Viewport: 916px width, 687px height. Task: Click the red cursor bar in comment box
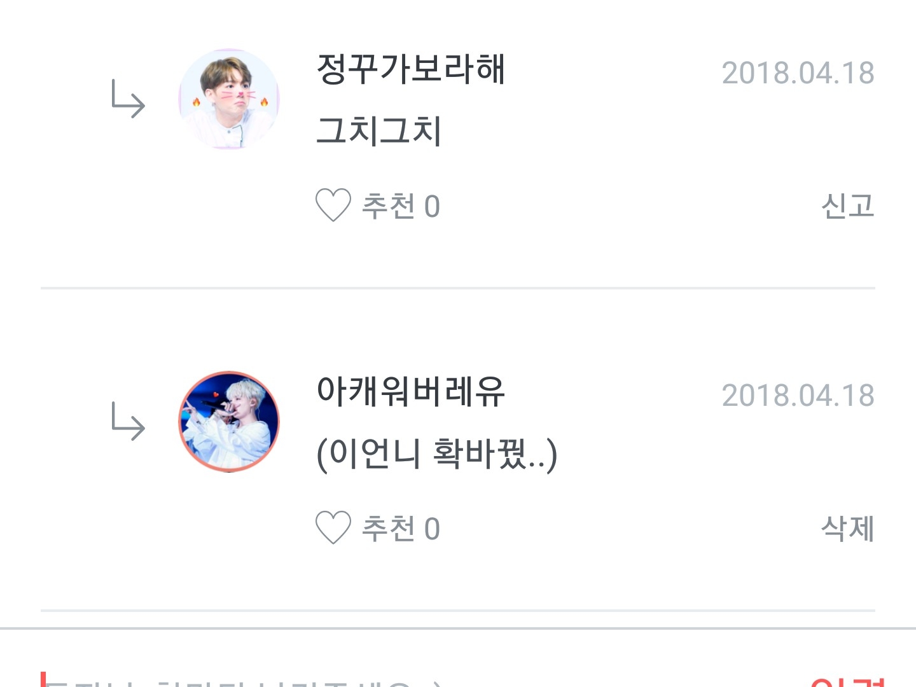pos(43,679)
